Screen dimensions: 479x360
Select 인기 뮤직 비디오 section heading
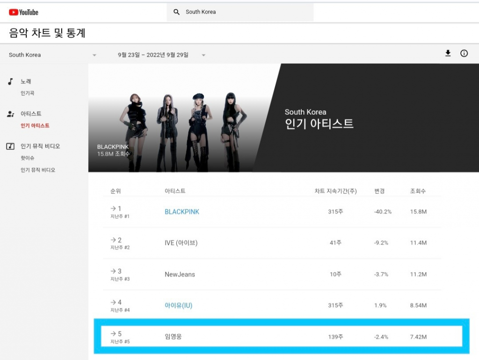tap(40, 146)
